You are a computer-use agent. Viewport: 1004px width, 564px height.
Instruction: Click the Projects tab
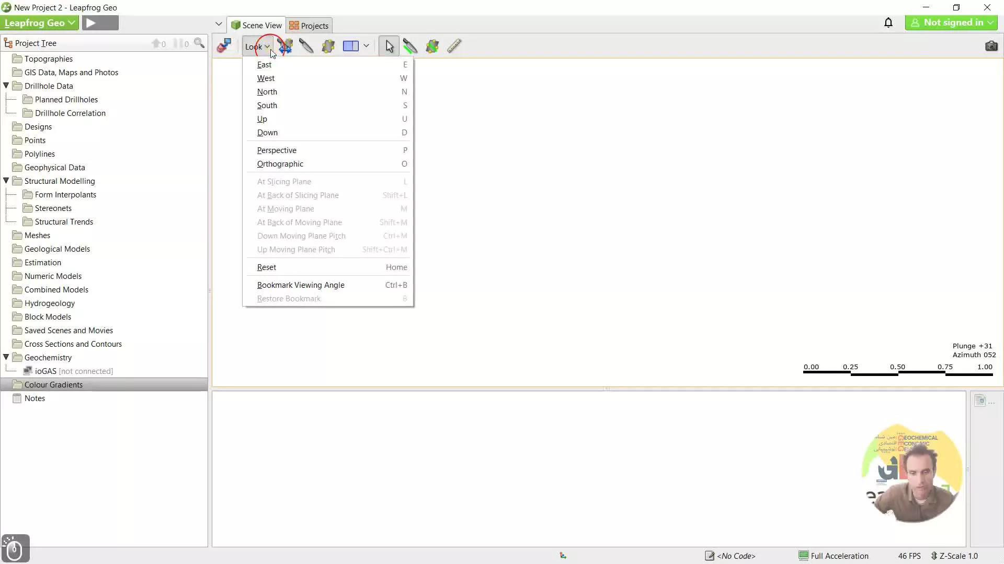click(314, 26)
